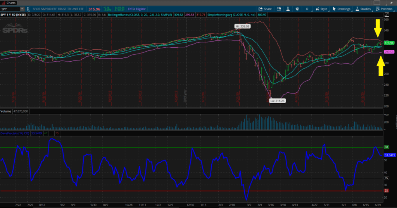This screenshot has height=208, width=397.
Task: Click the magenta 299.53 price axis tag
Action: (389, 52)
